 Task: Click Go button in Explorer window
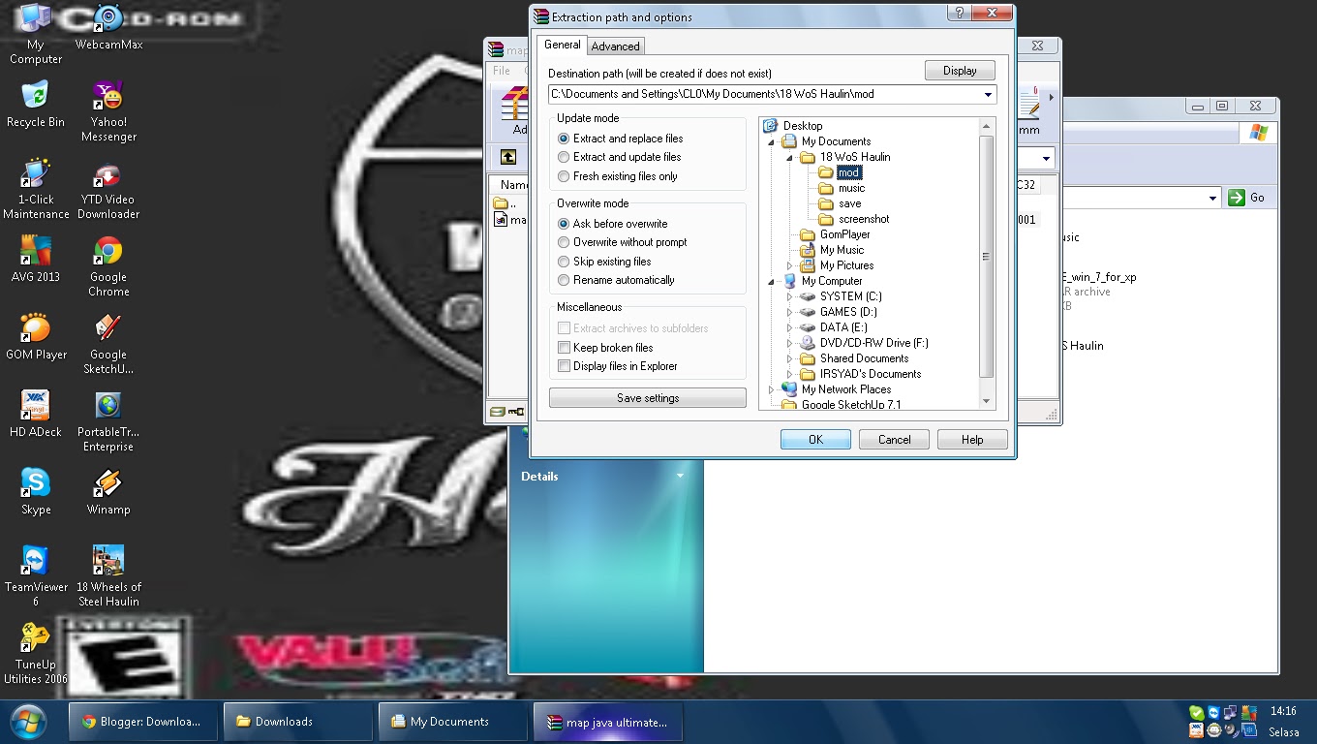[x=1247, y=198]
